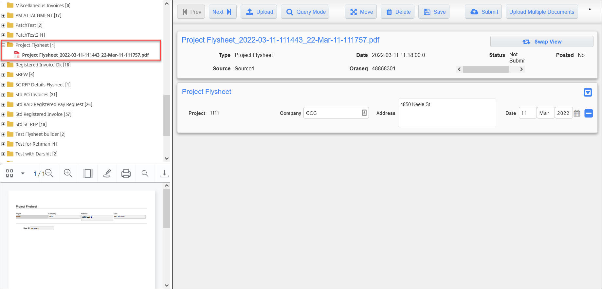Open search in the PDF viewer toolbar
Screen dimensions: 602x289
pyautogui.click(x=145, y=173)
